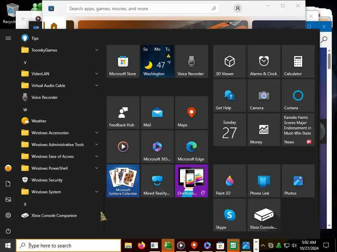Image resolution: width=337 pixels, height=252 pixels.
Task: Open Xbox Console Companion in the app list
Action: pyautogui.click(x=60, y=215)
